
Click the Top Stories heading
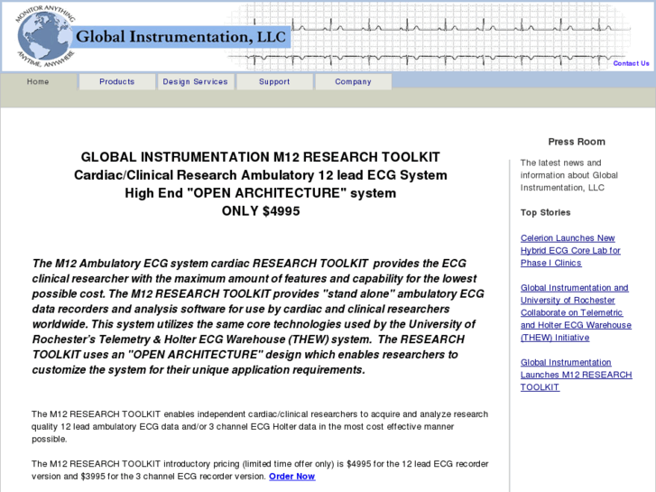tap(545, 212)
